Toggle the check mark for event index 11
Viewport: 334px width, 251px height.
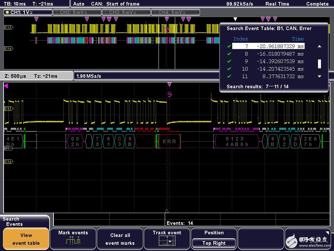pyautogui.click(x=229, y=76)
